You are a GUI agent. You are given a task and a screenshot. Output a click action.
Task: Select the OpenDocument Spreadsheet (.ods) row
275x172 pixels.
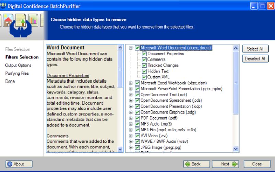(x=171, y=100)
